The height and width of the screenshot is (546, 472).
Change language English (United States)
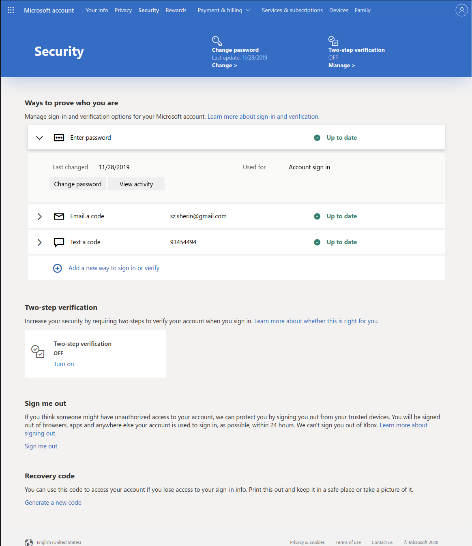(x=59, y=542)
